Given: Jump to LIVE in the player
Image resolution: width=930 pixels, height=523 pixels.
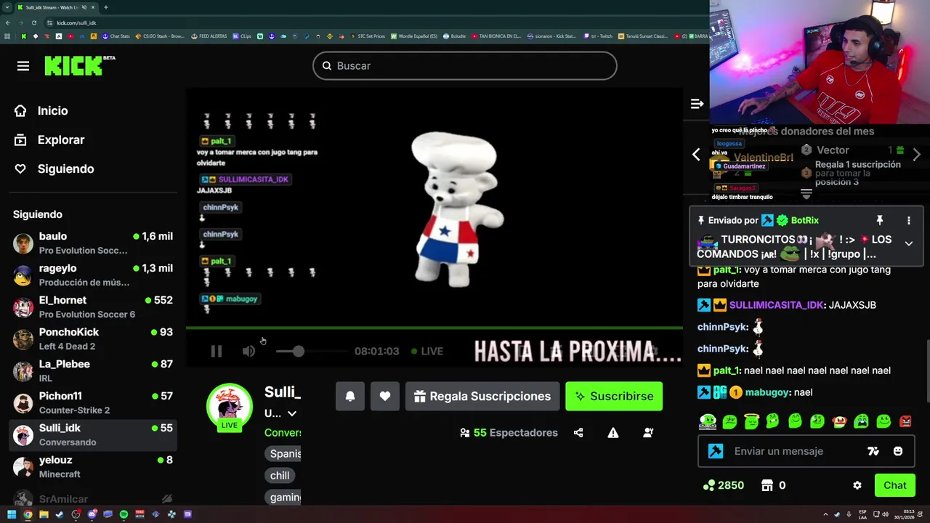Looking at the screenshot, I should click(427, 352).
